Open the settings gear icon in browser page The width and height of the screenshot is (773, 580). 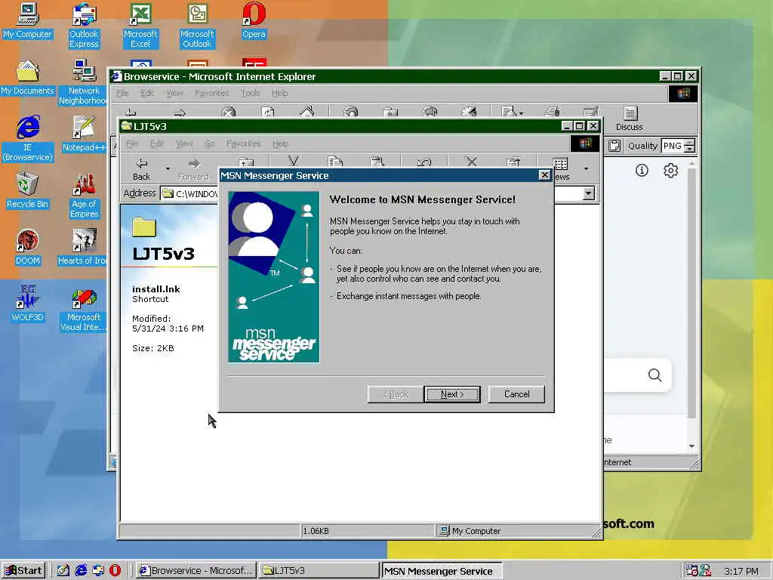670,171
